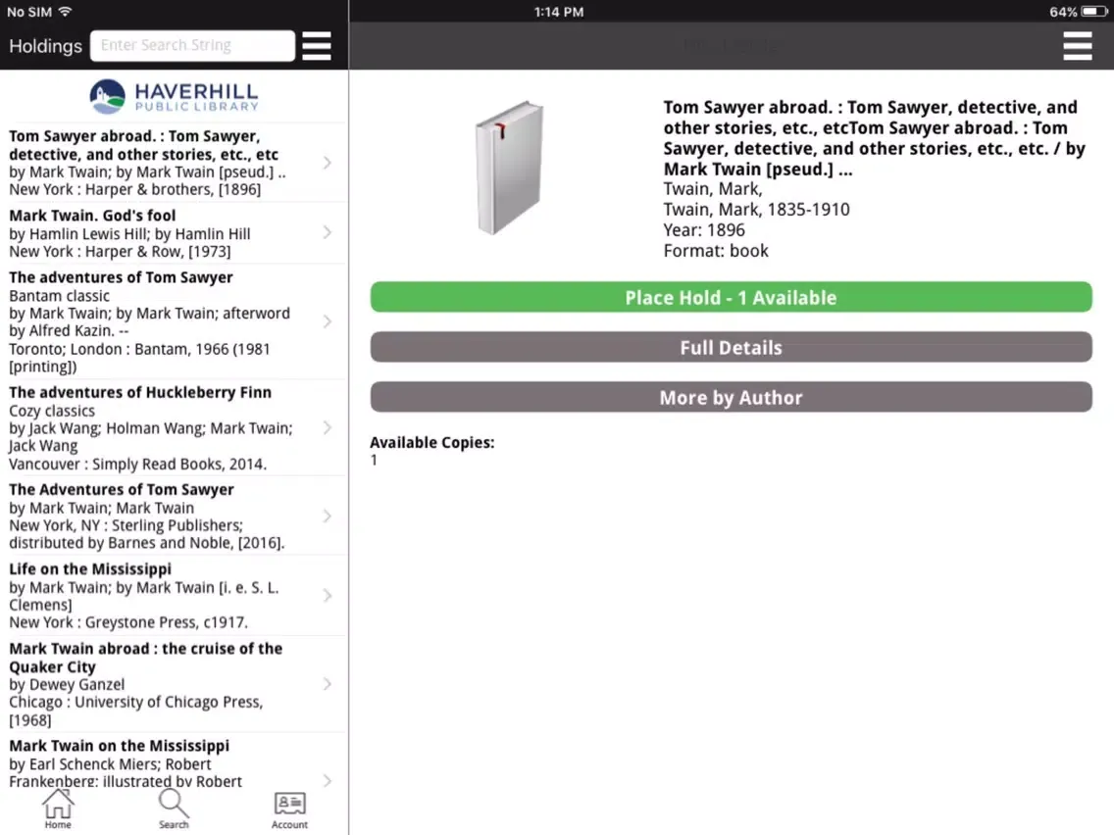Click 'New York : Harper & Row, [1973]'
Image resolution: width=1114 pixels, height=835 pixels.
120,251
